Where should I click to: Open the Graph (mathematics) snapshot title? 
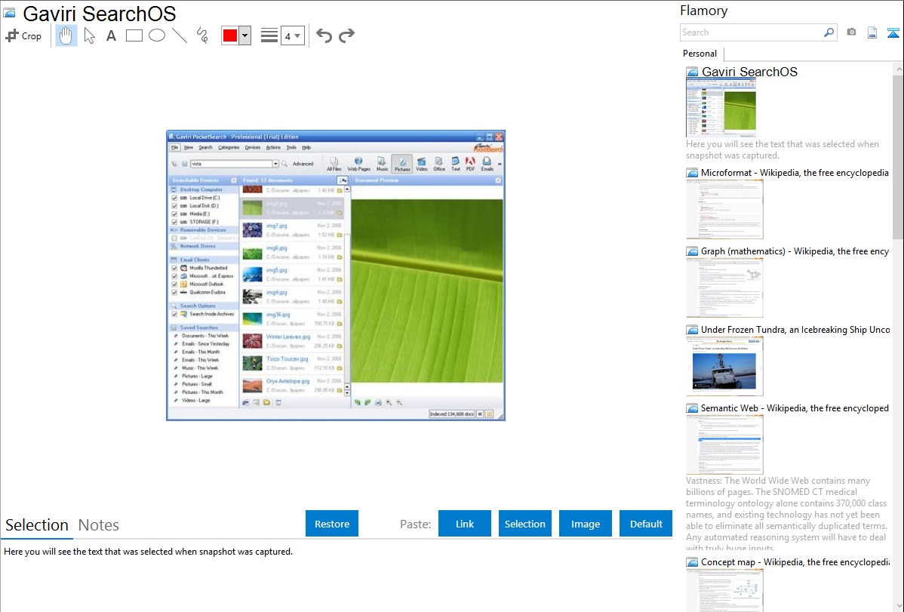[795, 251]
